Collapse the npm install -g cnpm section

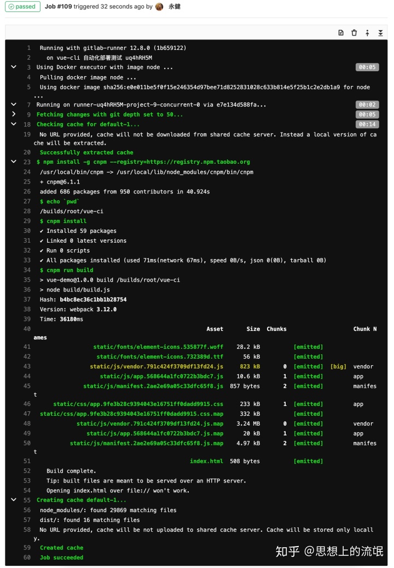(14, 162)
